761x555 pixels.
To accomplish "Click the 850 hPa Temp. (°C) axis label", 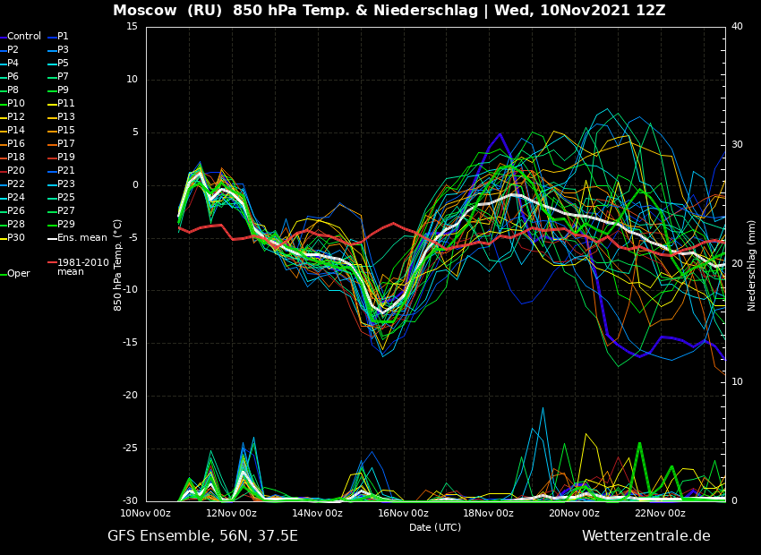I will [x=118, y=265].
